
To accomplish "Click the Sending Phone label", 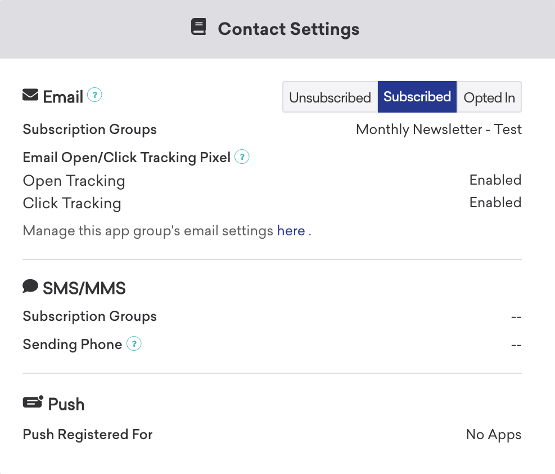I will click(x=73, y=345).
